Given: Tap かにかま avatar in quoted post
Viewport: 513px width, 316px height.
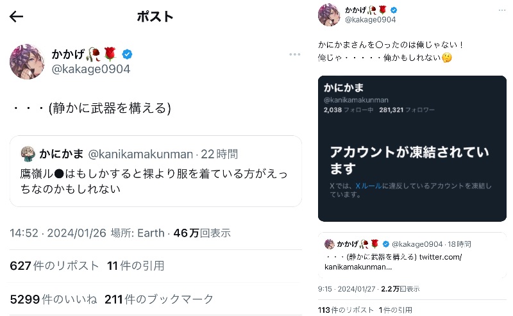Looking at the screenshot, I should click(x=28, y=154).
